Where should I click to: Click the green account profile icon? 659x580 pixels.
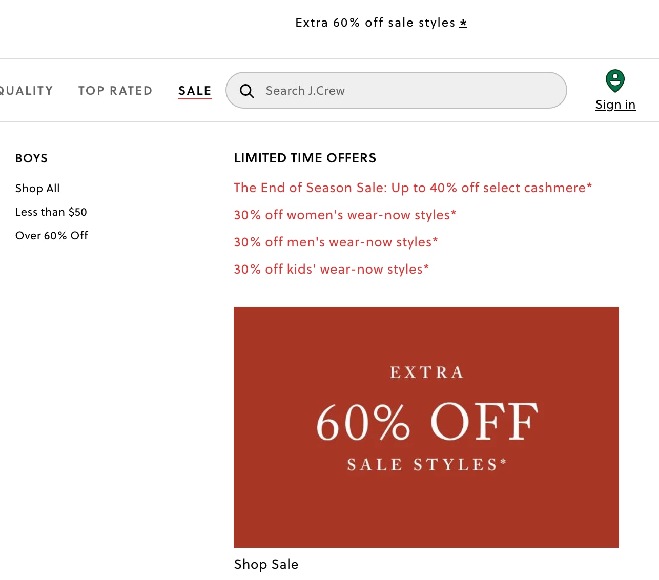coord(615,81)
